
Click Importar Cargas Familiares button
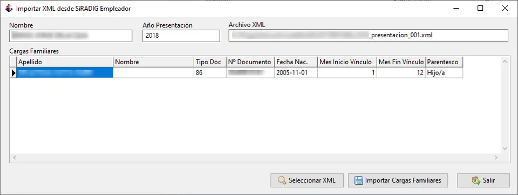398,180
